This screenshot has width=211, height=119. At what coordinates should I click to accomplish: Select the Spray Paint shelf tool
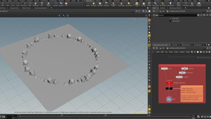(x=36, y=4)
